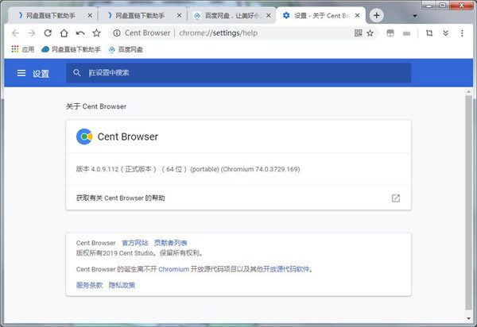Click the grey extension icon beside the store icon
The width and height of the screenshot is (477, 327).
406,33
